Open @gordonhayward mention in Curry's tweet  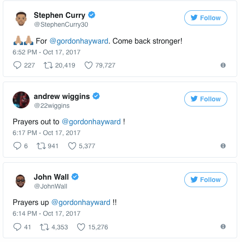coord(79,41)
